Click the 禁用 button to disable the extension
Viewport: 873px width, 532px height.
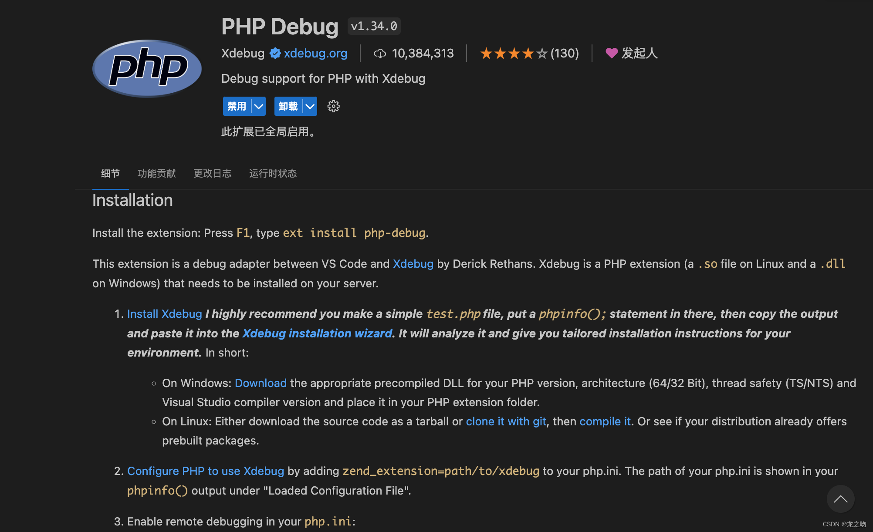(237, 106)
